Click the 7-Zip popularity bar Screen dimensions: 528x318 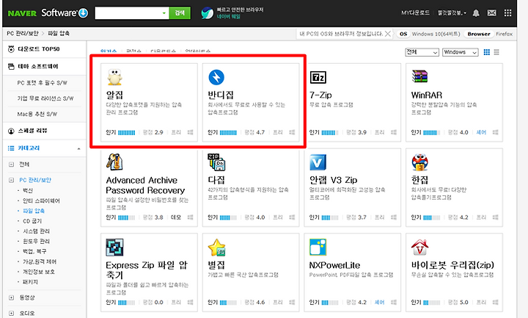tap(330, 132)
